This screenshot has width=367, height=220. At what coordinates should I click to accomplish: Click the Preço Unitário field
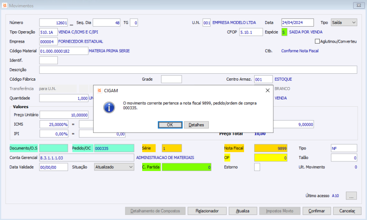[x=64, y=115]
